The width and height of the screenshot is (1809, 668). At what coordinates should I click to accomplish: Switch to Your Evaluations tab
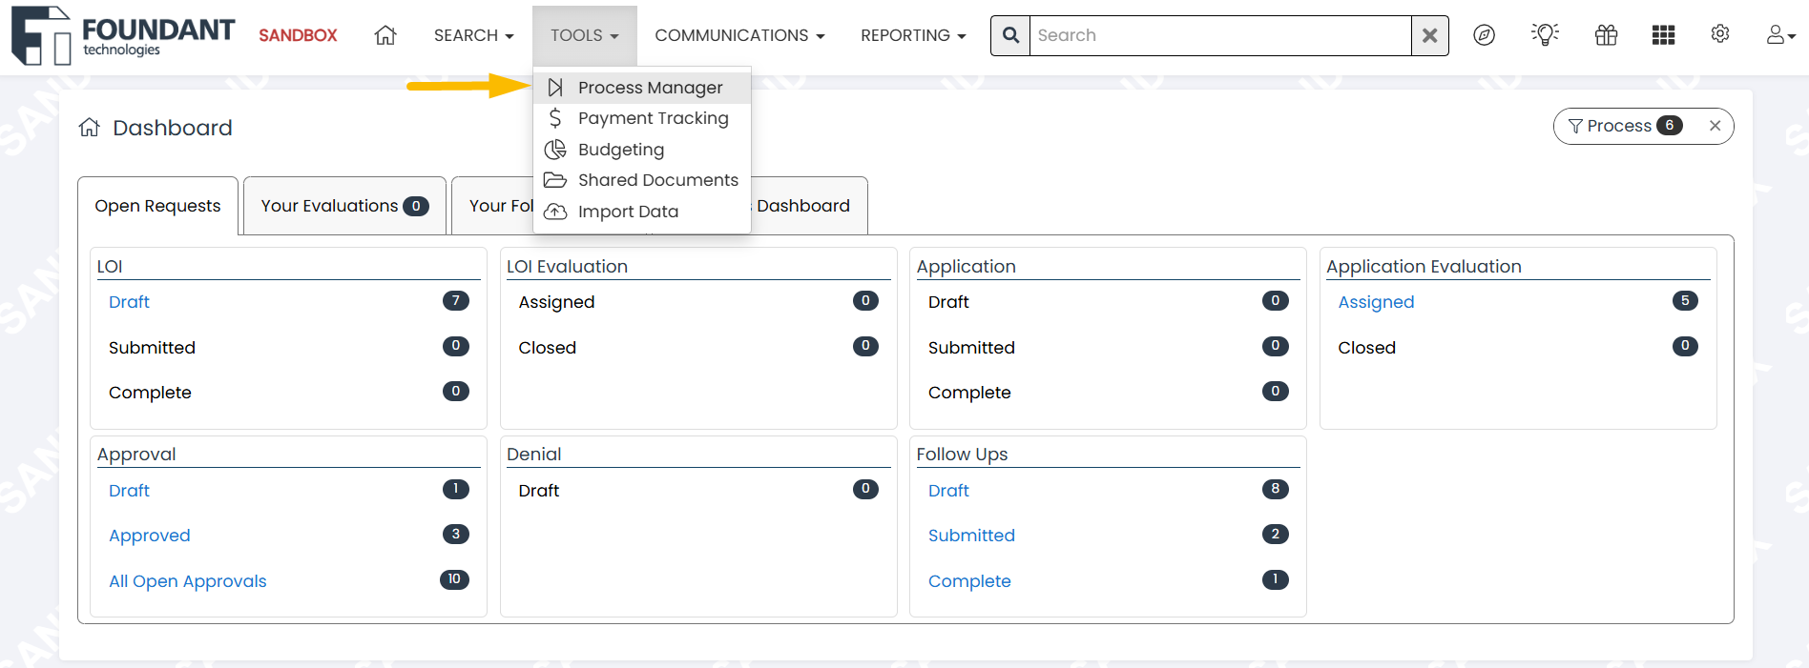click(344, 206)
